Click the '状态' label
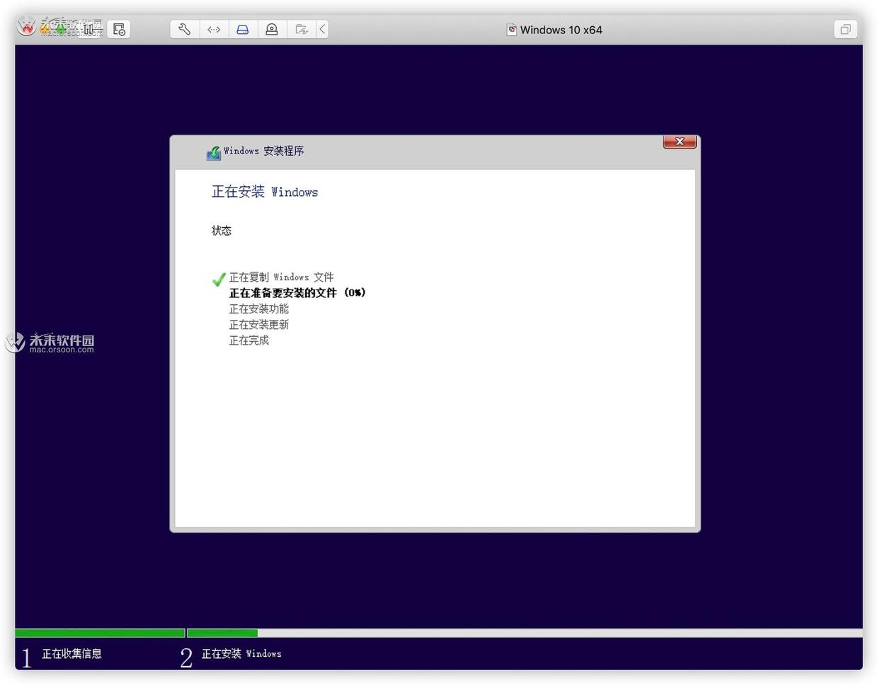This screenshot has width=878, height=685. tap(222, 231)
